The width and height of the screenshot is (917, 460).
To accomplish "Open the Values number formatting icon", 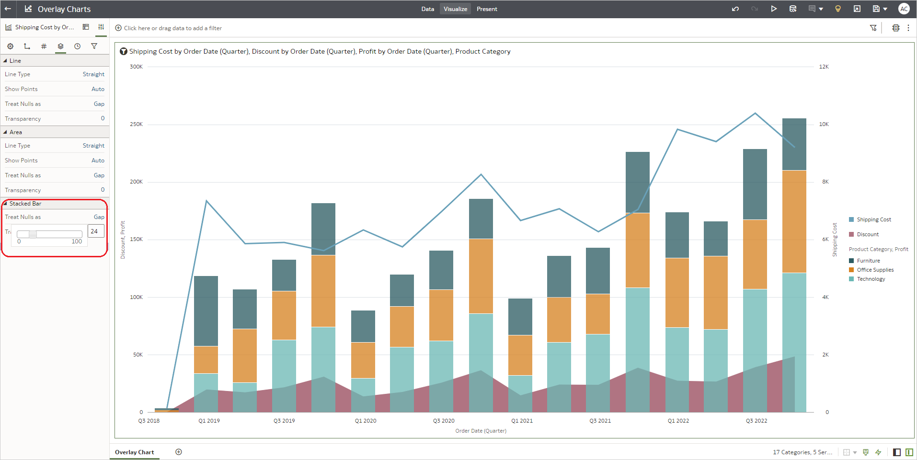I will click(44, 46).
